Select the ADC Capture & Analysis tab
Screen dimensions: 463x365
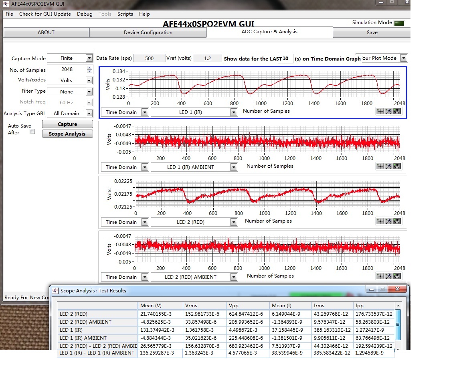point(270,32)
